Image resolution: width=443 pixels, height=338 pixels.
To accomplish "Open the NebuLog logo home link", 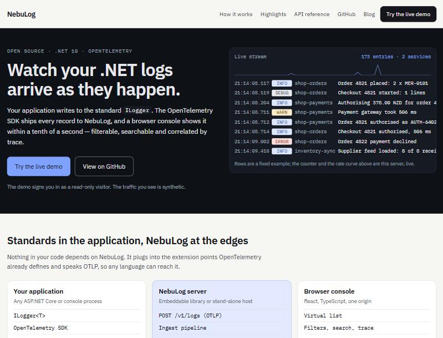I will (21, 14).
